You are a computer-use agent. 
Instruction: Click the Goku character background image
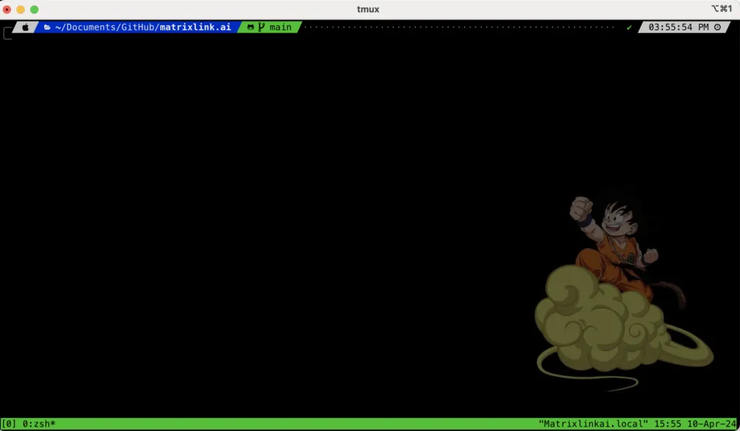pos(614,289)
